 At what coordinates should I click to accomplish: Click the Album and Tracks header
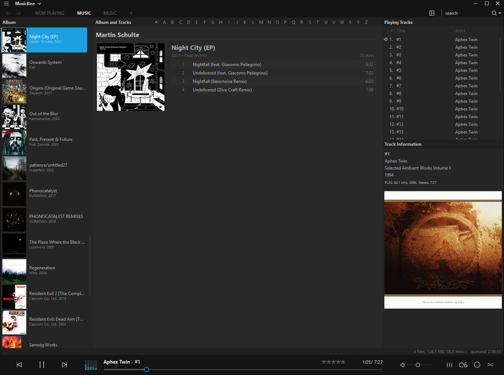pos(113,22)
